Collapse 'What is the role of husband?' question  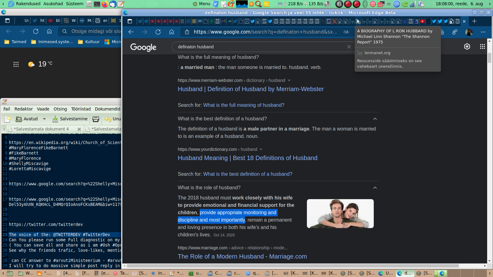375,188
